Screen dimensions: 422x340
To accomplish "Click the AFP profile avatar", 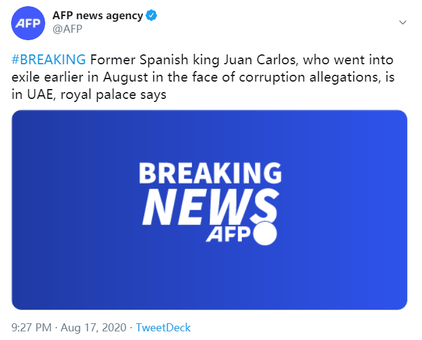I will pyautogui.click(x=27, y=23).
